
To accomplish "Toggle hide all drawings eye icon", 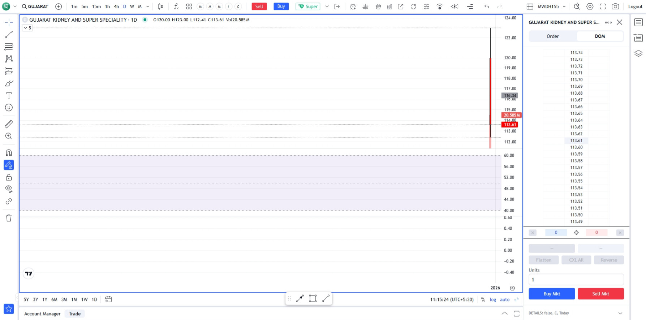I will (9, 189).
